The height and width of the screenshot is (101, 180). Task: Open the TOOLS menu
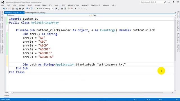coord(57,5)
